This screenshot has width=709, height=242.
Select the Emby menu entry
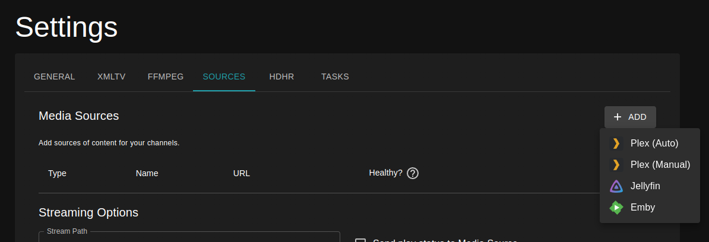[642, 208]
